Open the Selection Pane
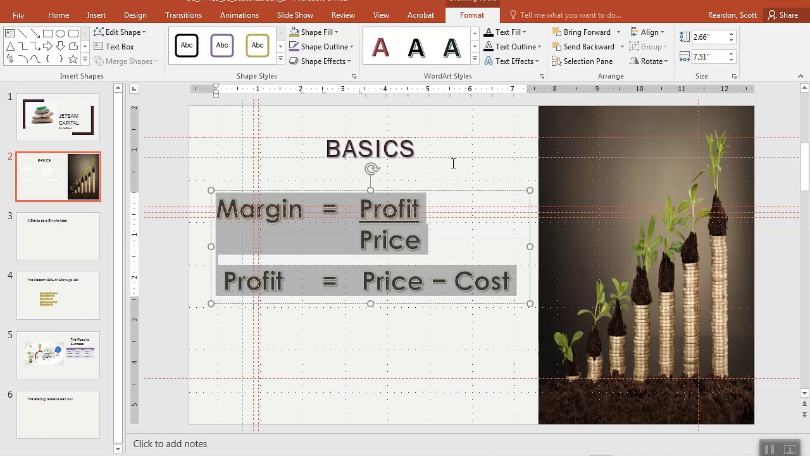 pos(582,61)
